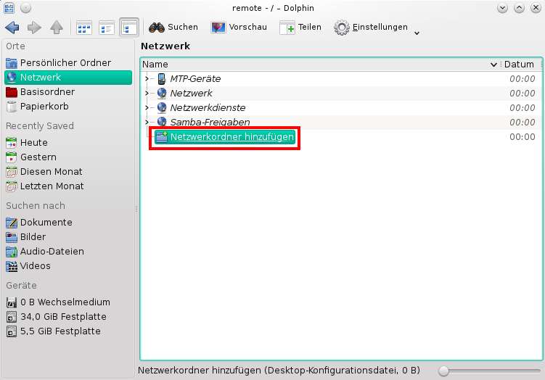Split the view with Teilen
The image size is (545, 380).
[300, 27]
